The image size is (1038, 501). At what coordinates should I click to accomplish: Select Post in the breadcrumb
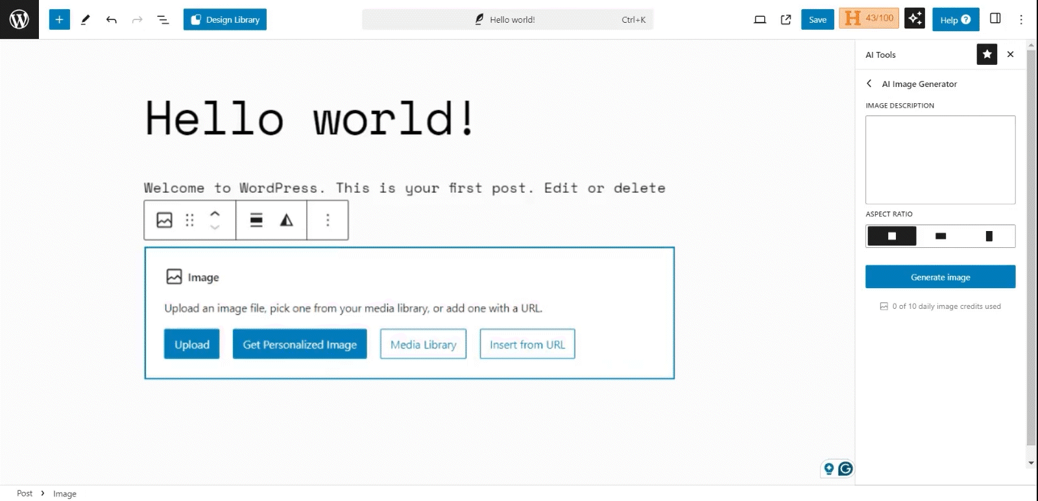pyautogui.click(x=25, y=493)
